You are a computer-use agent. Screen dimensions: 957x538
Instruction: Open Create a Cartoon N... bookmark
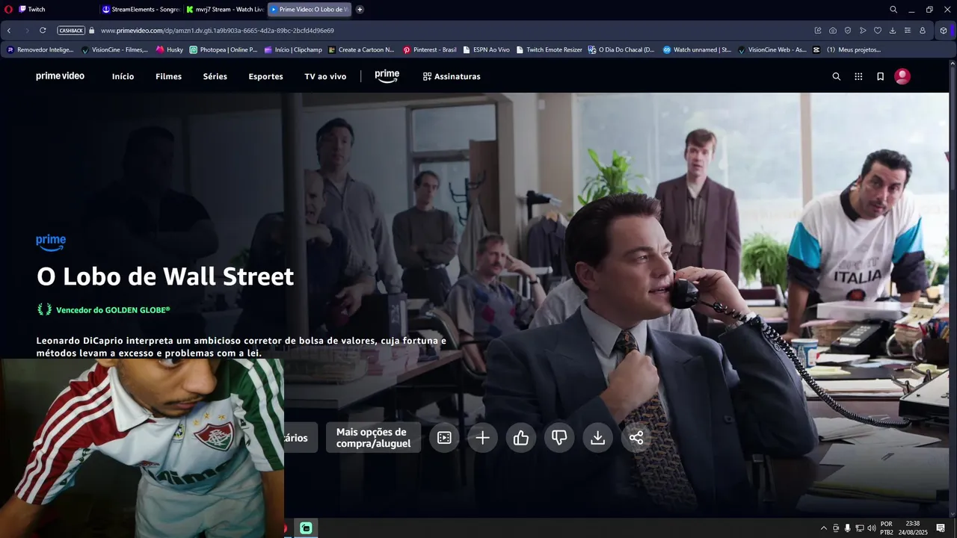(x=361, y=50)
